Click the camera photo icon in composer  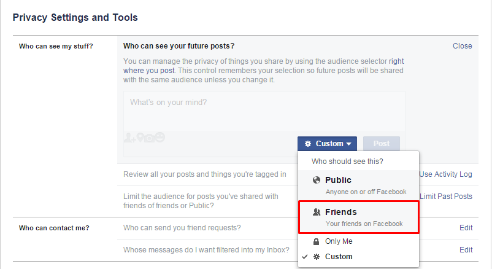[x=148, y=138]
